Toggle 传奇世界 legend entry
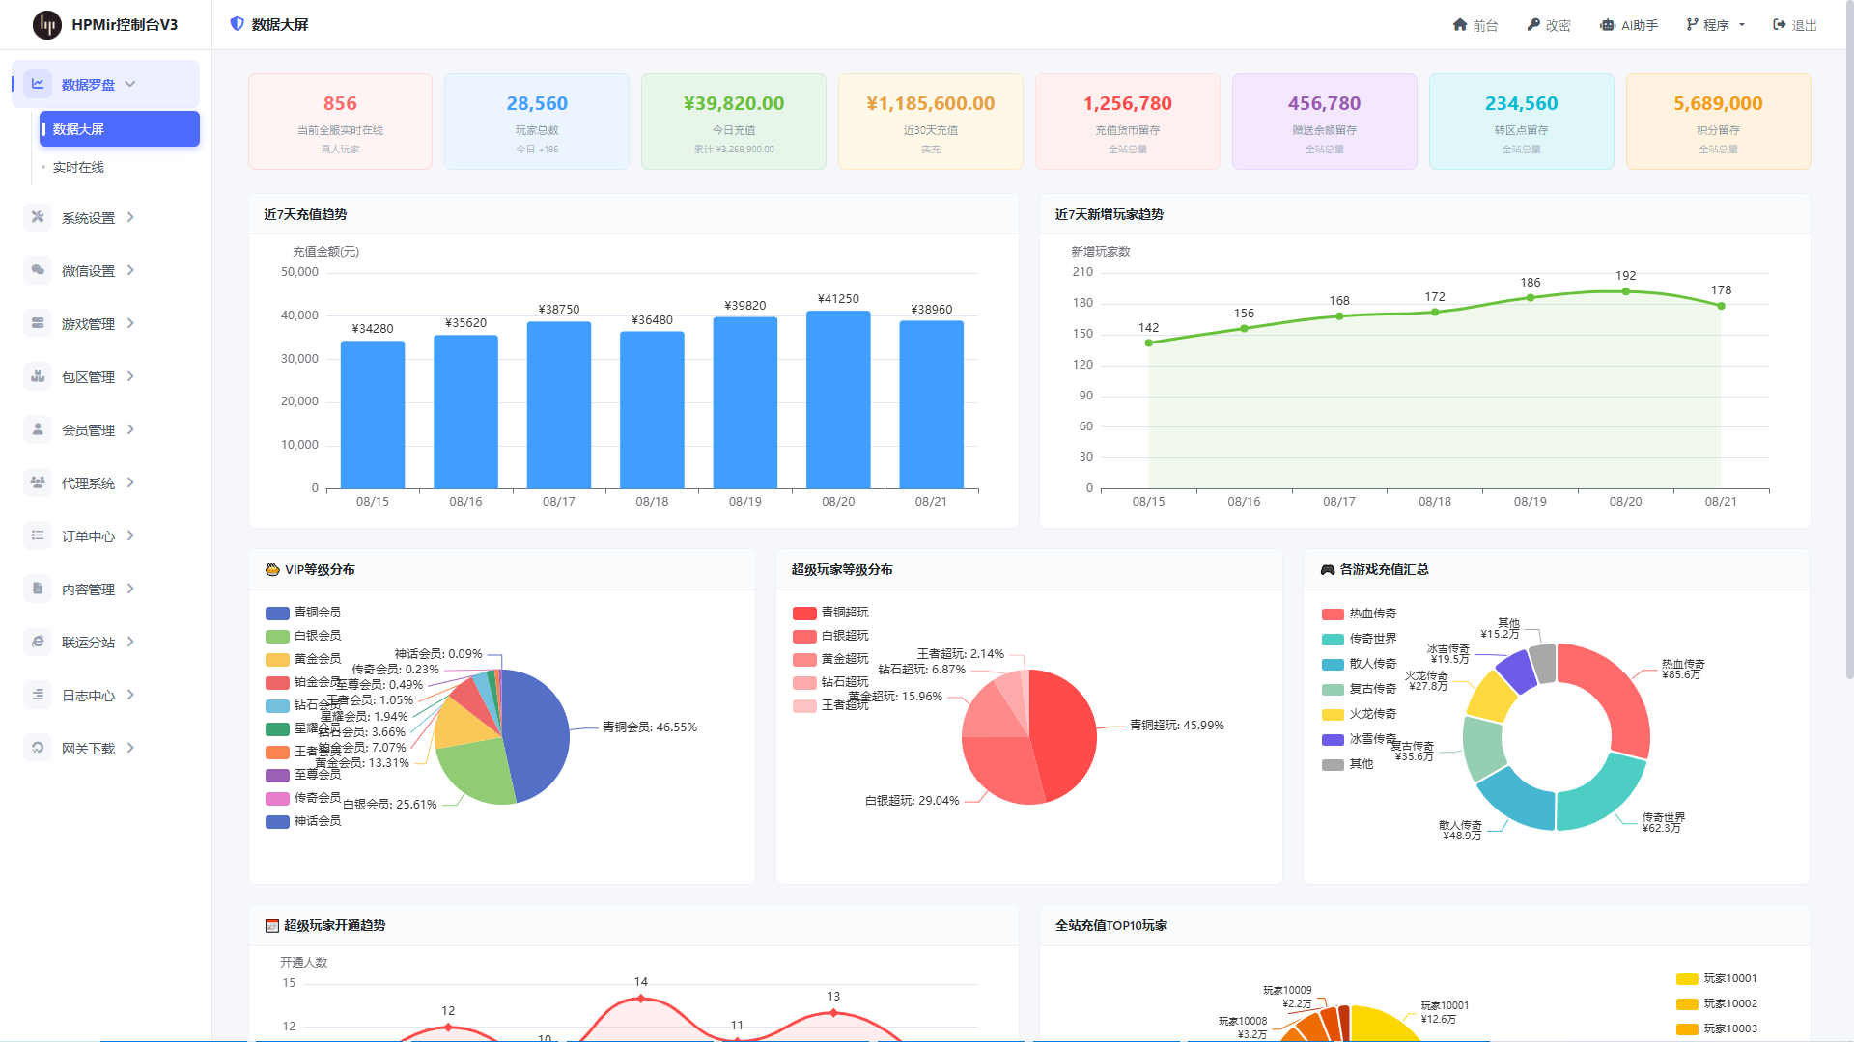 (1360, 639)
